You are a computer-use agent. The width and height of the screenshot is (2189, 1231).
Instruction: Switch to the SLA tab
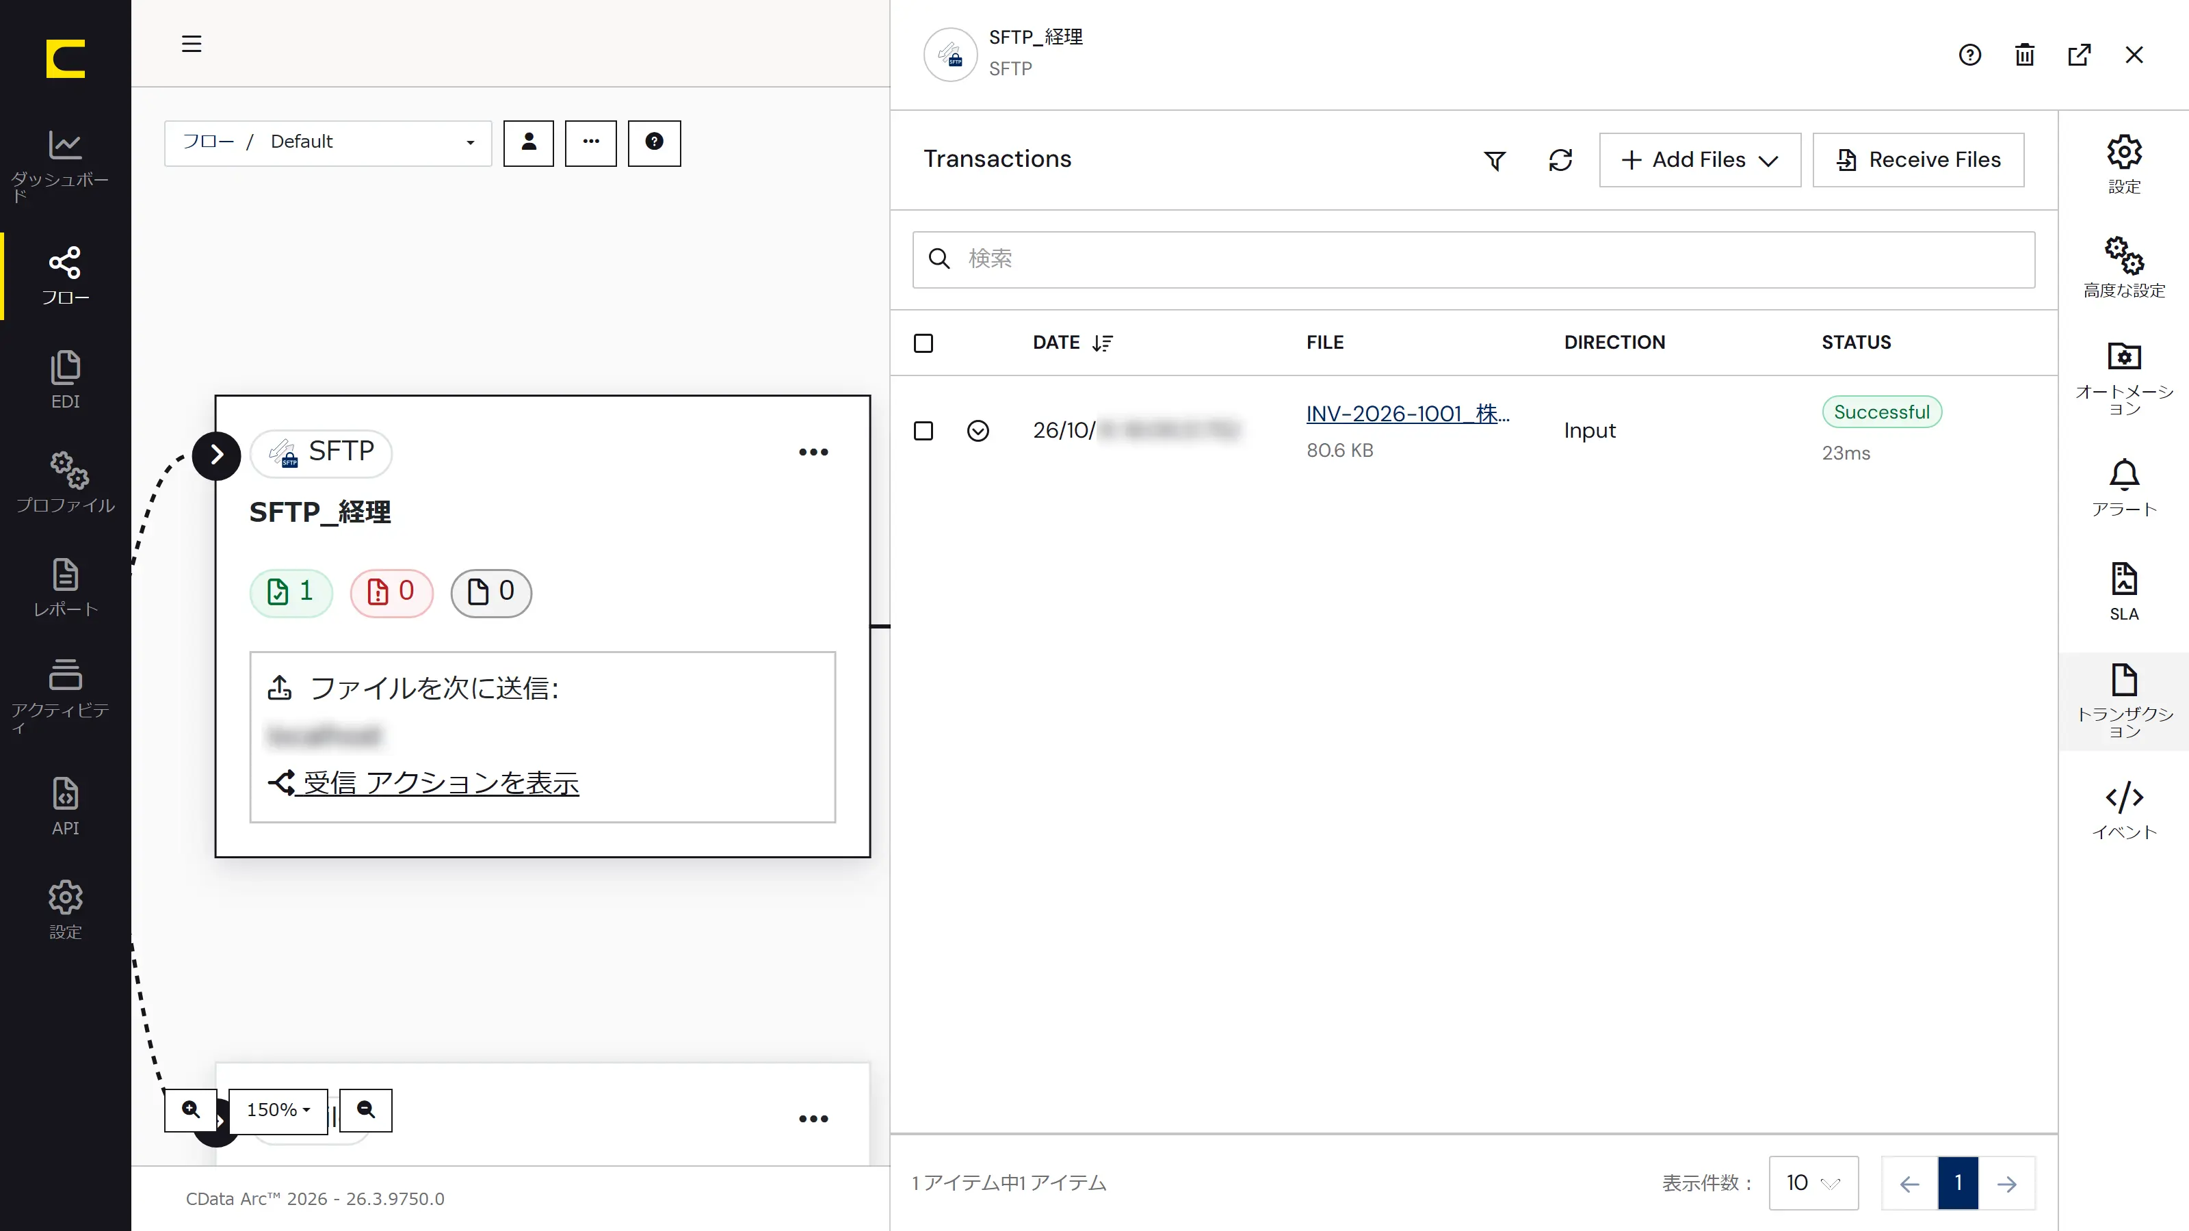2123,592
